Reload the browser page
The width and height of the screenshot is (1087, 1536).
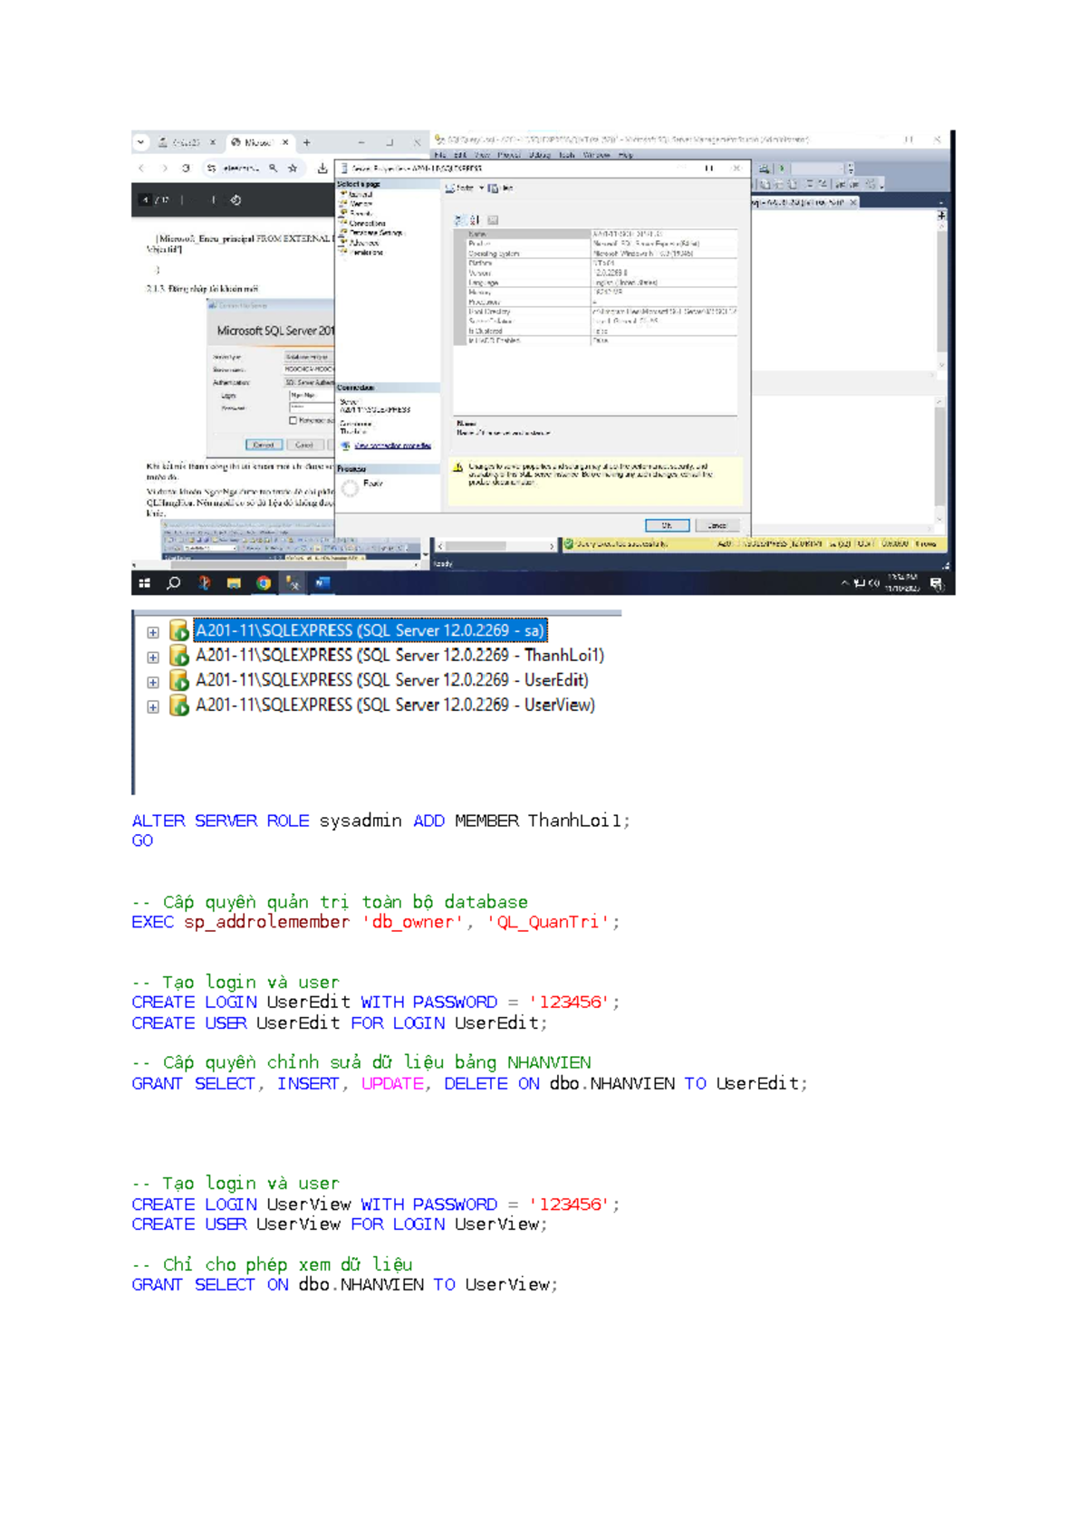[186, 168]
